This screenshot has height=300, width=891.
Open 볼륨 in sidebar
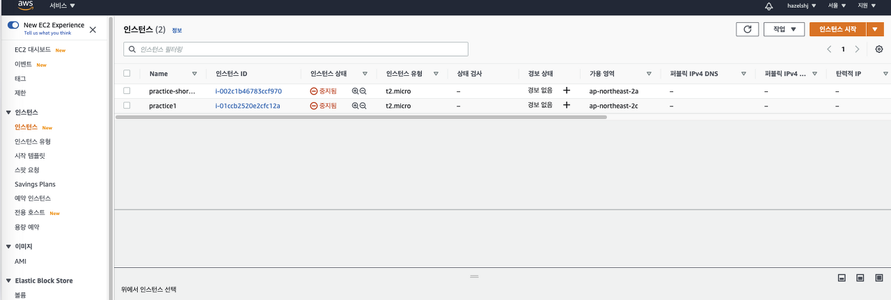click(20, 295)
